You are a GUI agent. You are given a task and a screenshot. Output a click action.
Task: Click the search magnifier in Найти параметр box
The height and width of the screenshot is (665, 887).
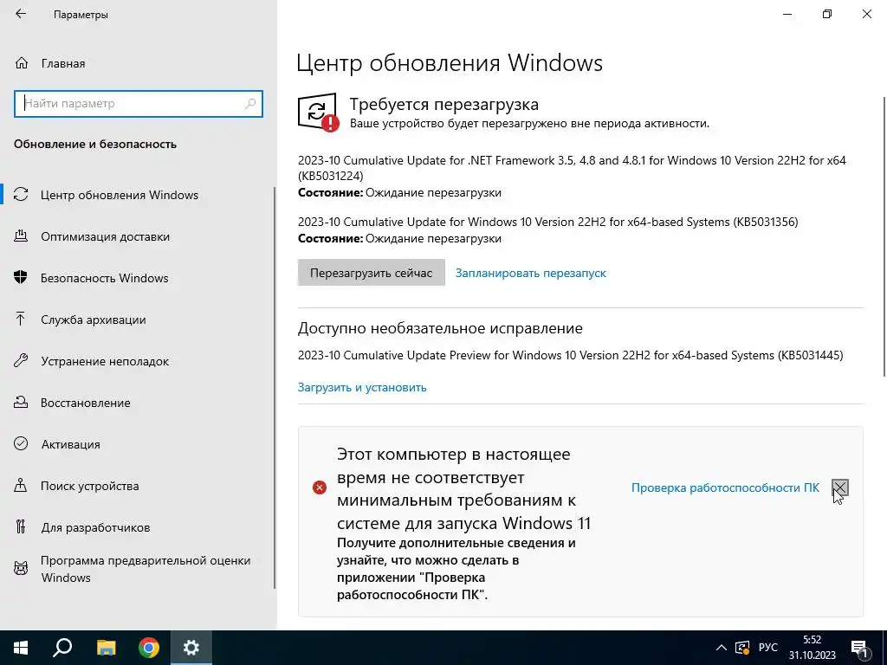tap(250, 104)
